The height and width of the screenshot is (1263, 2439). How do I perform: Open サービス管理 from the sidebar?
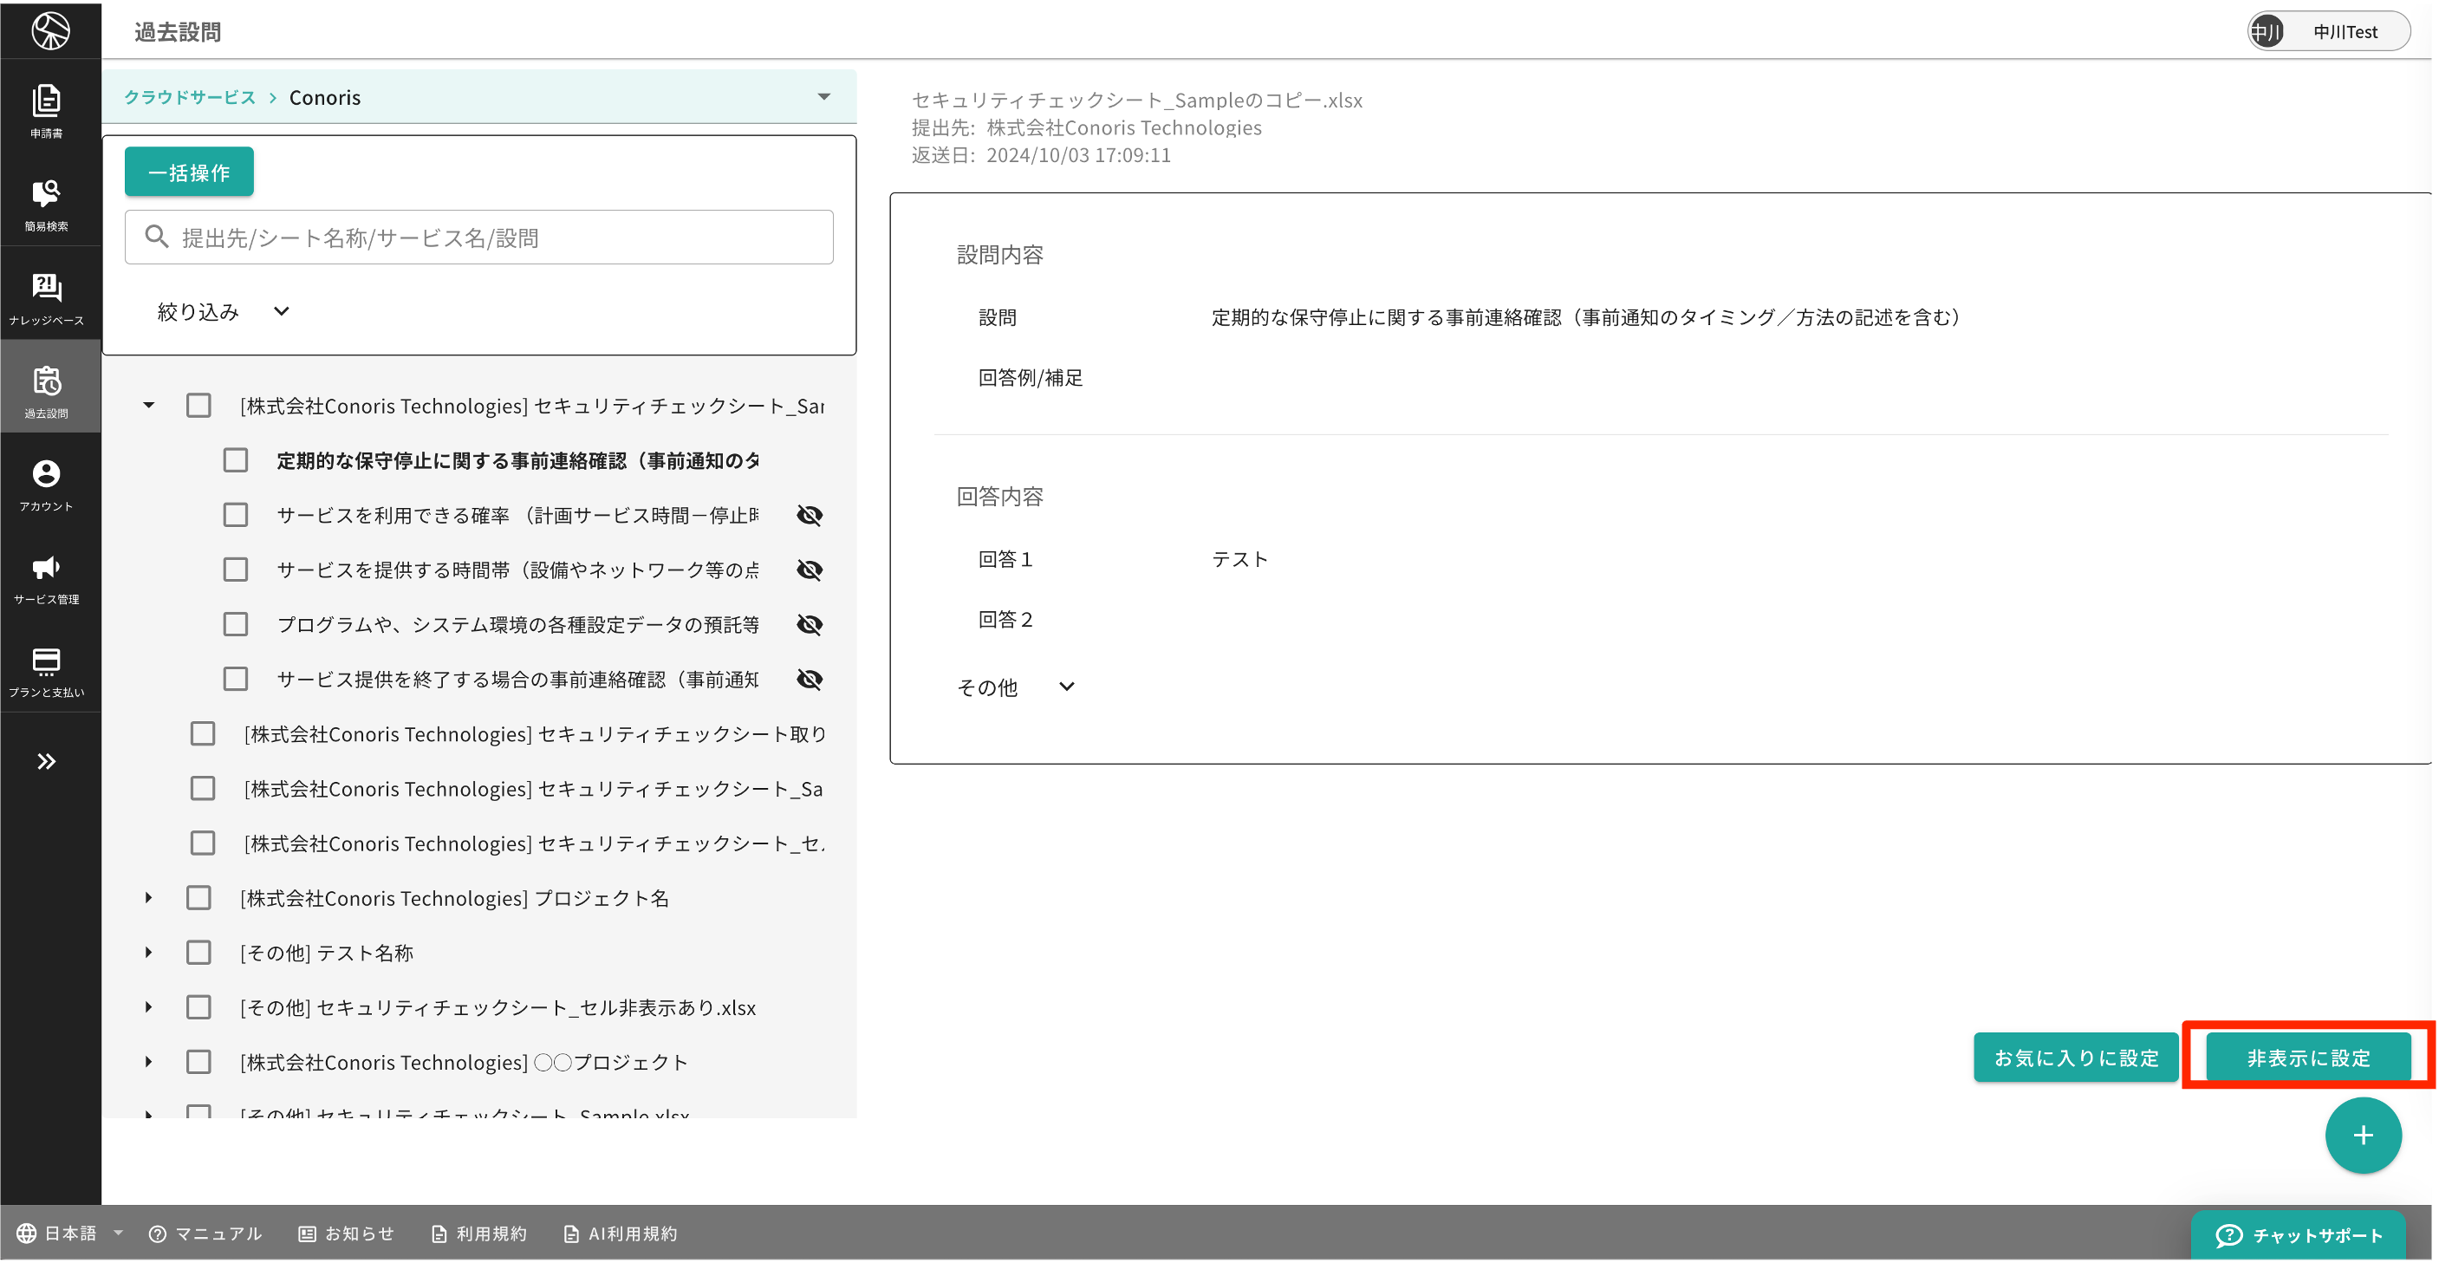(48, 576)
